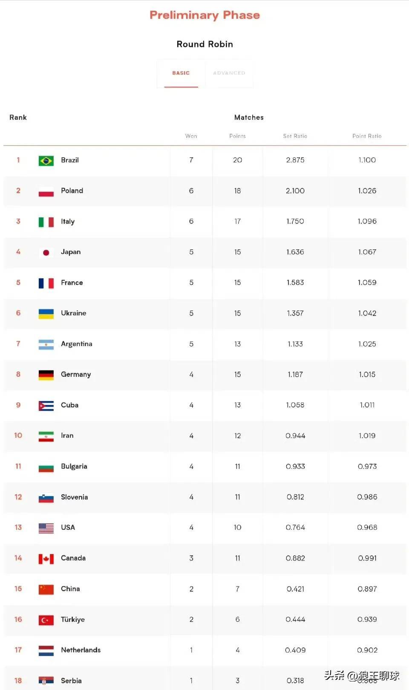
Task: Sort by the Points column header
Action: [237, 136]
